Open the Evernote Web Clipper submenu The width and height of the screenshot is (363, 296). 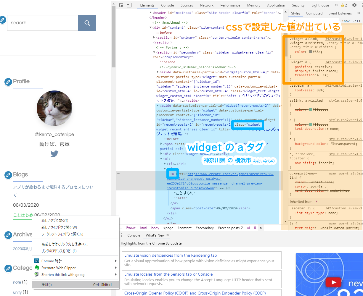click(x=75, y=268)
